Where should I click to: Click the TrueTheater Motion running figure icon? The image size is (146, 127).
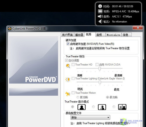68,94
